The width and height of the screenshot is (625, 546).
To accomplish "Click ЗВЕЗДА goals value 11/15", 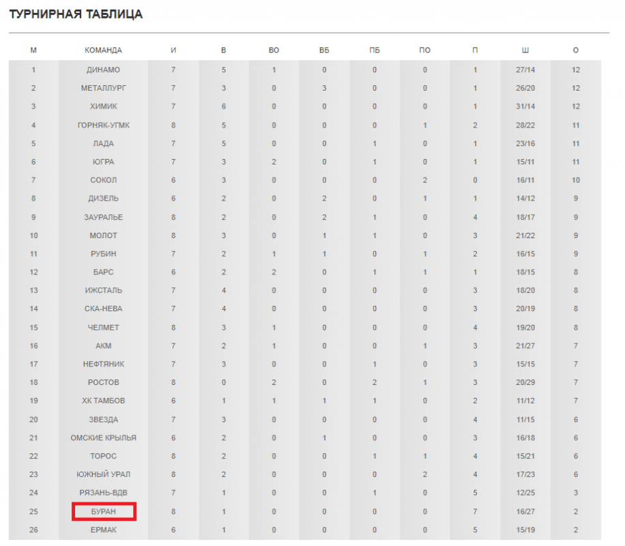I will 525,420.
